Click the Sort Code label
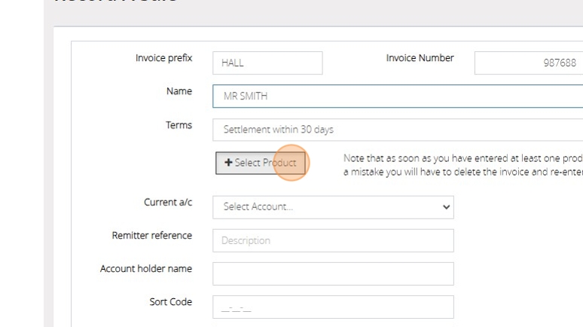Screen dimensions: 583x327 pyautogui.click(x=170, y=302)
